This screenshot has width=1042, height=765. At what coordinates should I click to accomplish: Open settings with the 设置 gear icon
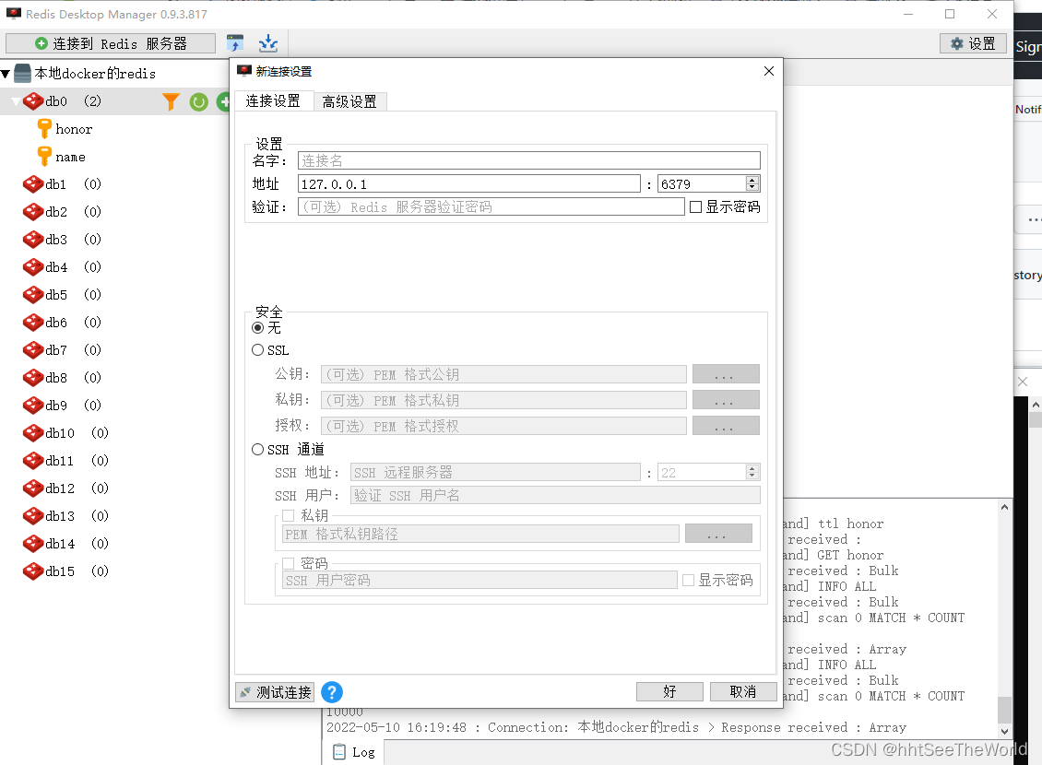[973, 43]
